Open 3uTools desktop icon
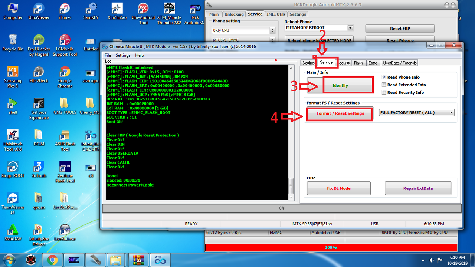The height and width of the screenshot is (267, 475). click(x=39, y=169)
